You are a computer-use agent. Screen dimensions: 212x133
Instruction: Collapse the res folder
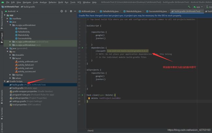point(8,52)
